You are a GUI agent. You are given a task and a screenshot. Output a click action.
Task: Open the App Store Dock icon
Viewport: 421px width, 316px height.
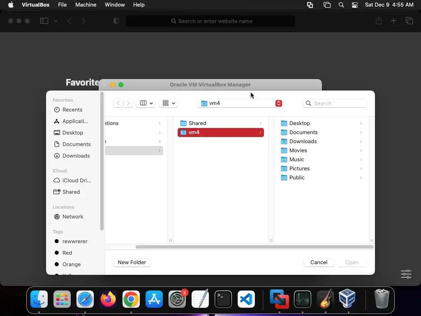click(154, 299)
